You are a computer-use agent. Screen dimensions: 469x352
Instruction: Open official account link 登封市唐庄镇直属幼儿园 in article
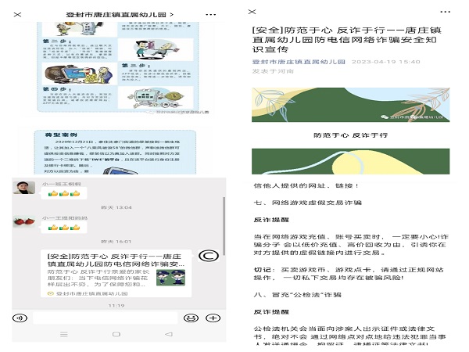click(299, 62)
